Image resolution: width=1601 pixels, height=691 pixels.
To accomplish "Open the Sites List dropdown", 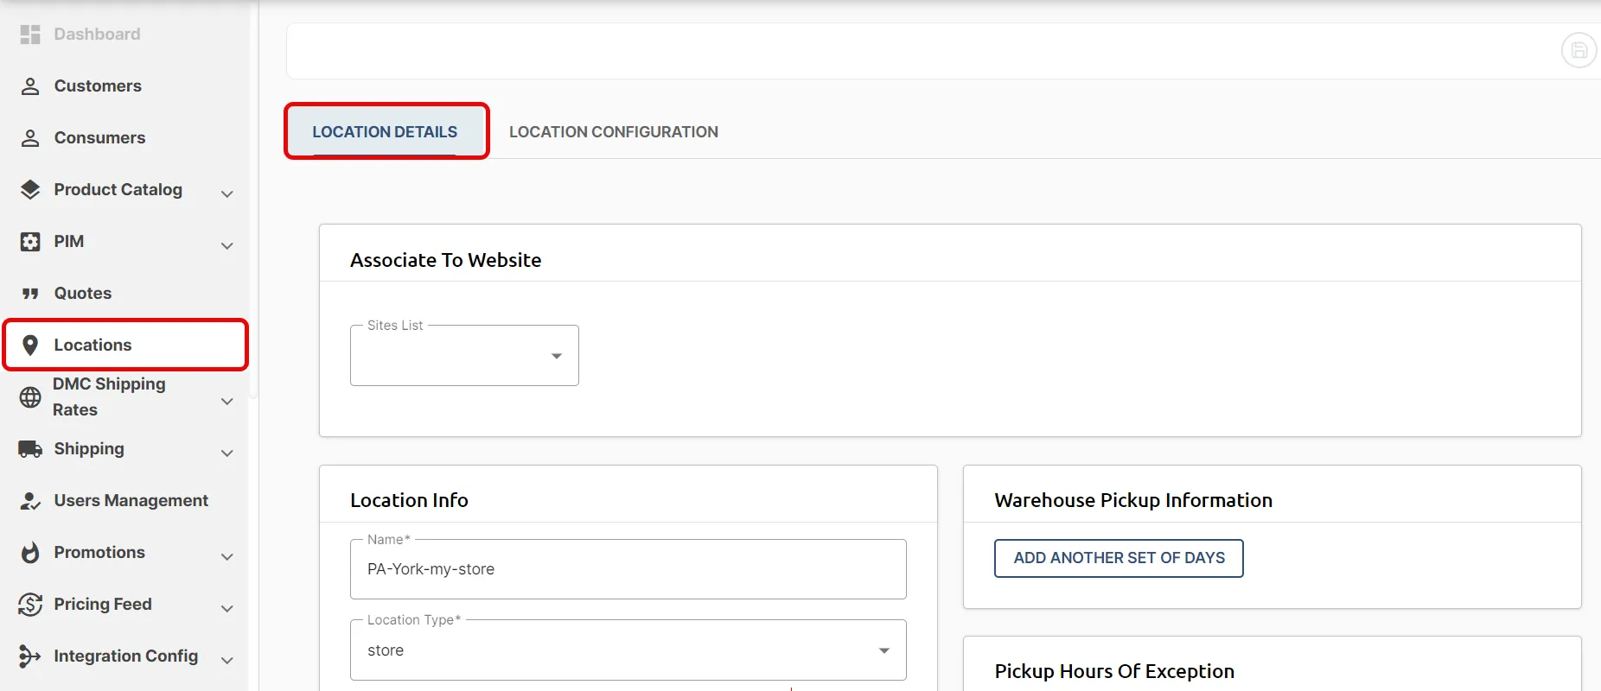I will coord(464,356).
